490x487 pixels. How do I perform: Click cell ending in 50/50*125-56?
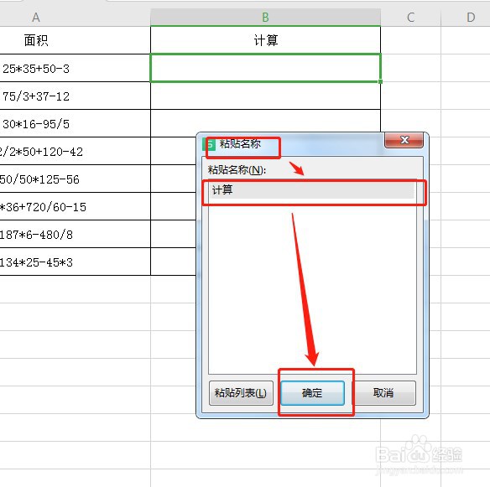click(x=75, y=179)
